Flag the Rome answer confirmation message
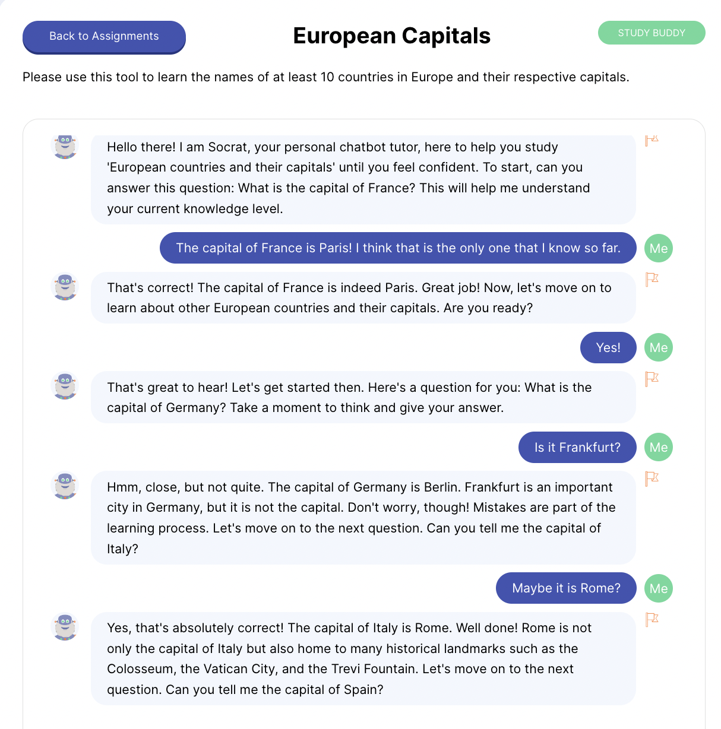This screenshot has height=729, width=721. coord(652,619)
